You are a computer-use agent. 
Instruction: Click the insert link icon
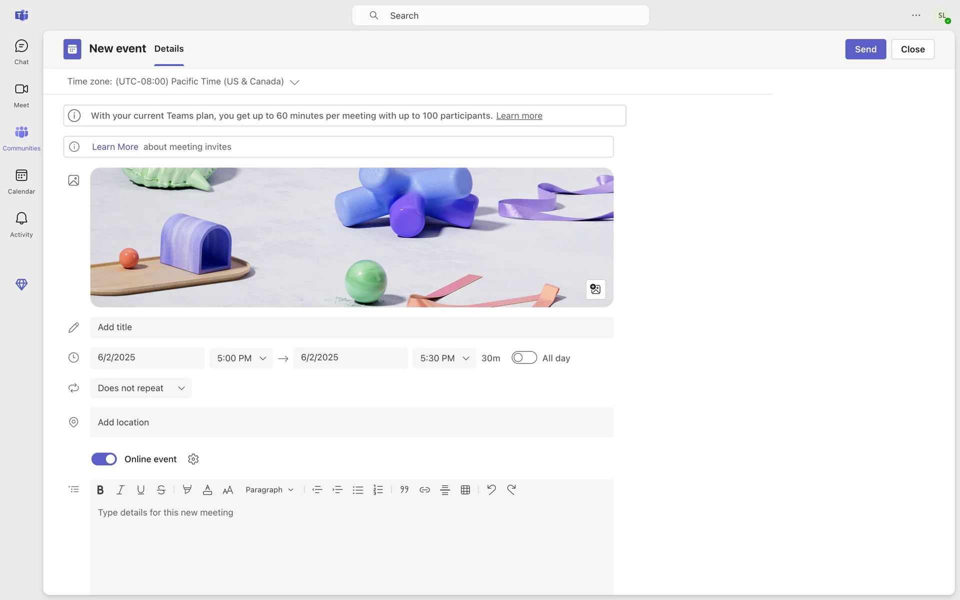click(424, 490)
